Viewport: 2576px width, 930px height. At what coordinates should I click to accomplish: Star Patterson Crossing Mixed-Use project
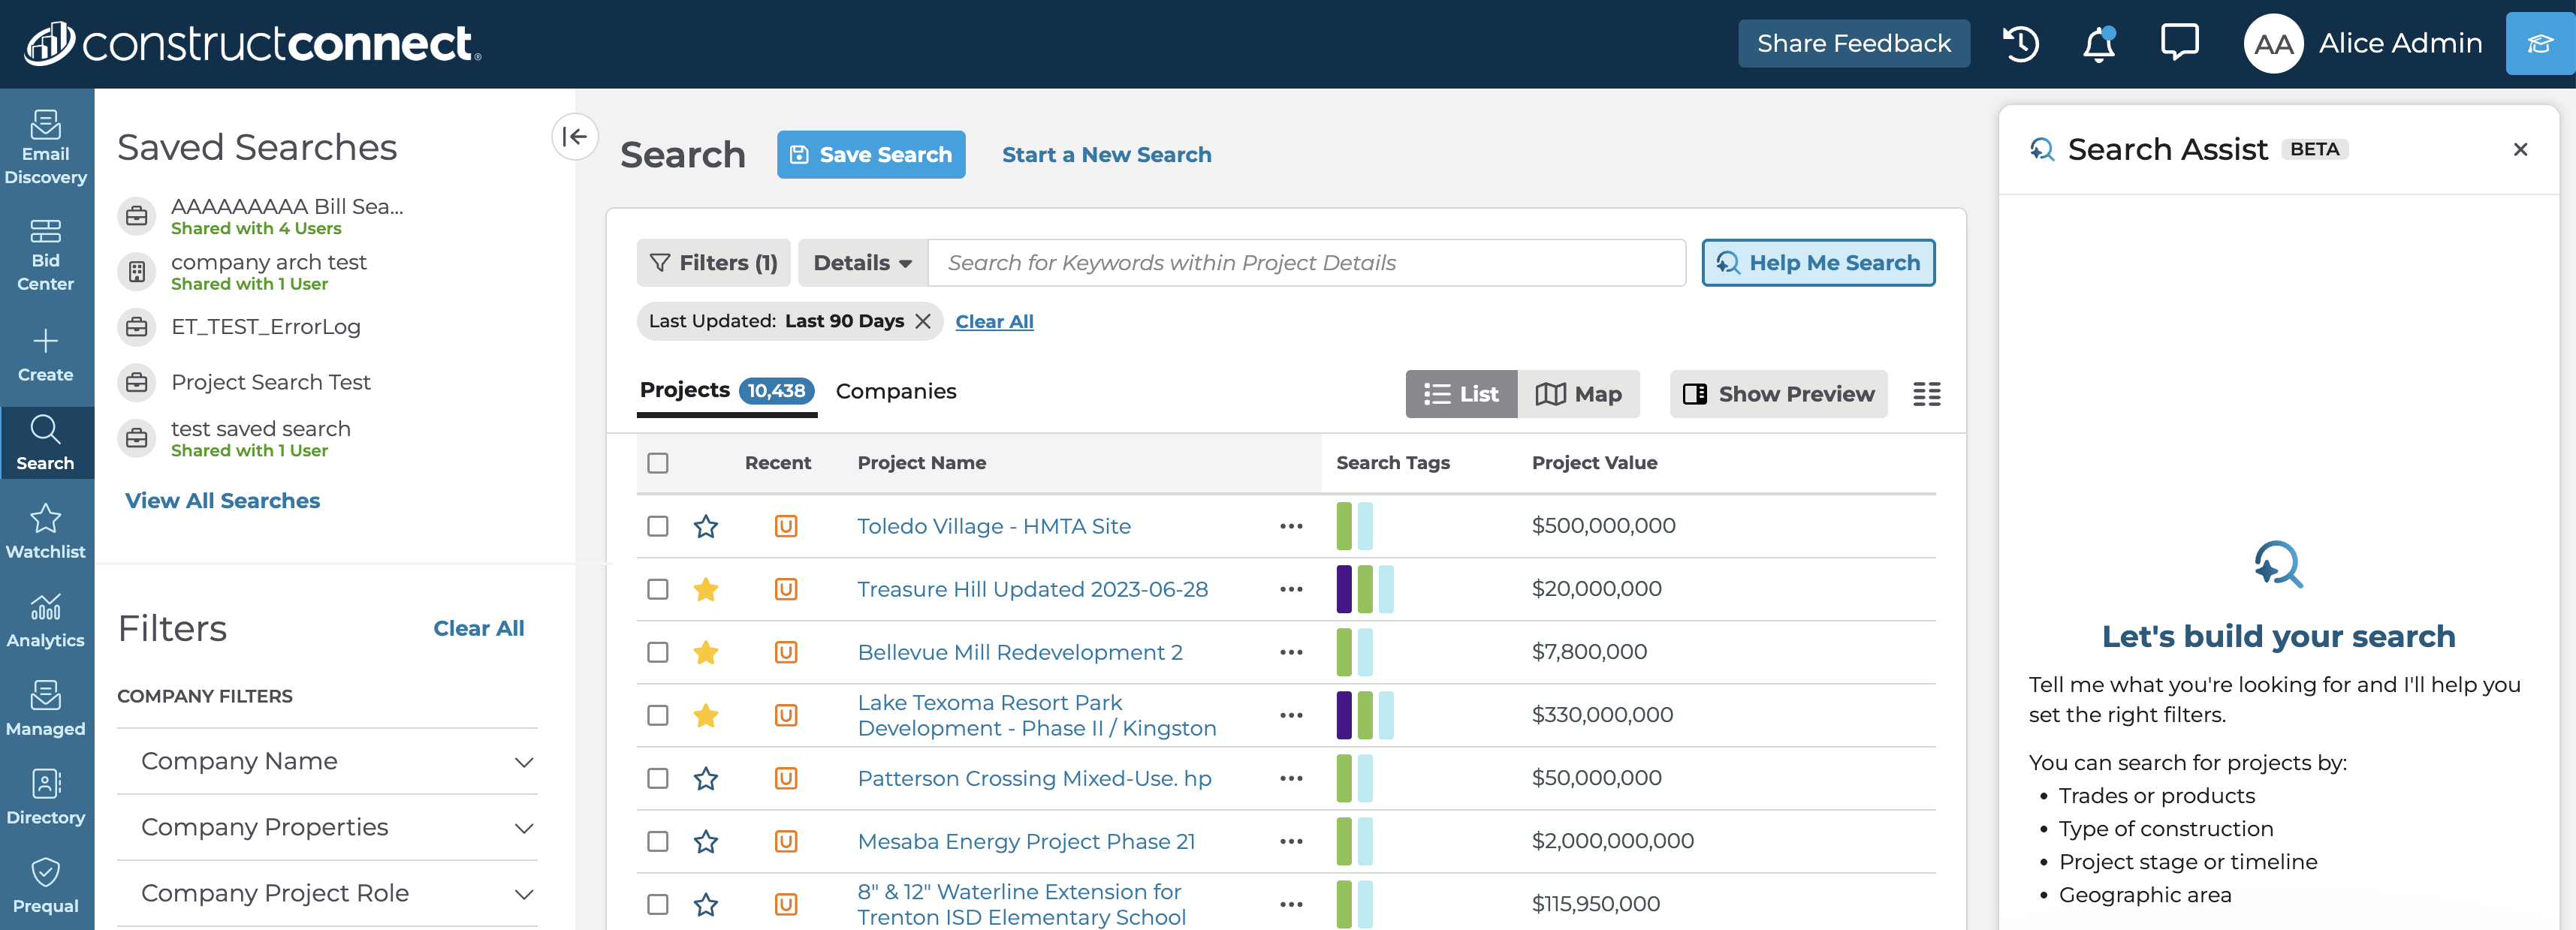706,778
